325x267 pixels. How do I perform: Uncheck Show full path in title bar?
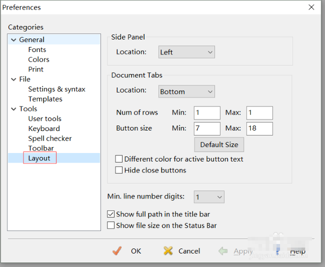pyautogui.click(x=111, y=214)
